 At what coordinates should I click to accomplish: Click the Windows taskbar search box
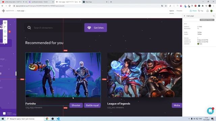25,119
